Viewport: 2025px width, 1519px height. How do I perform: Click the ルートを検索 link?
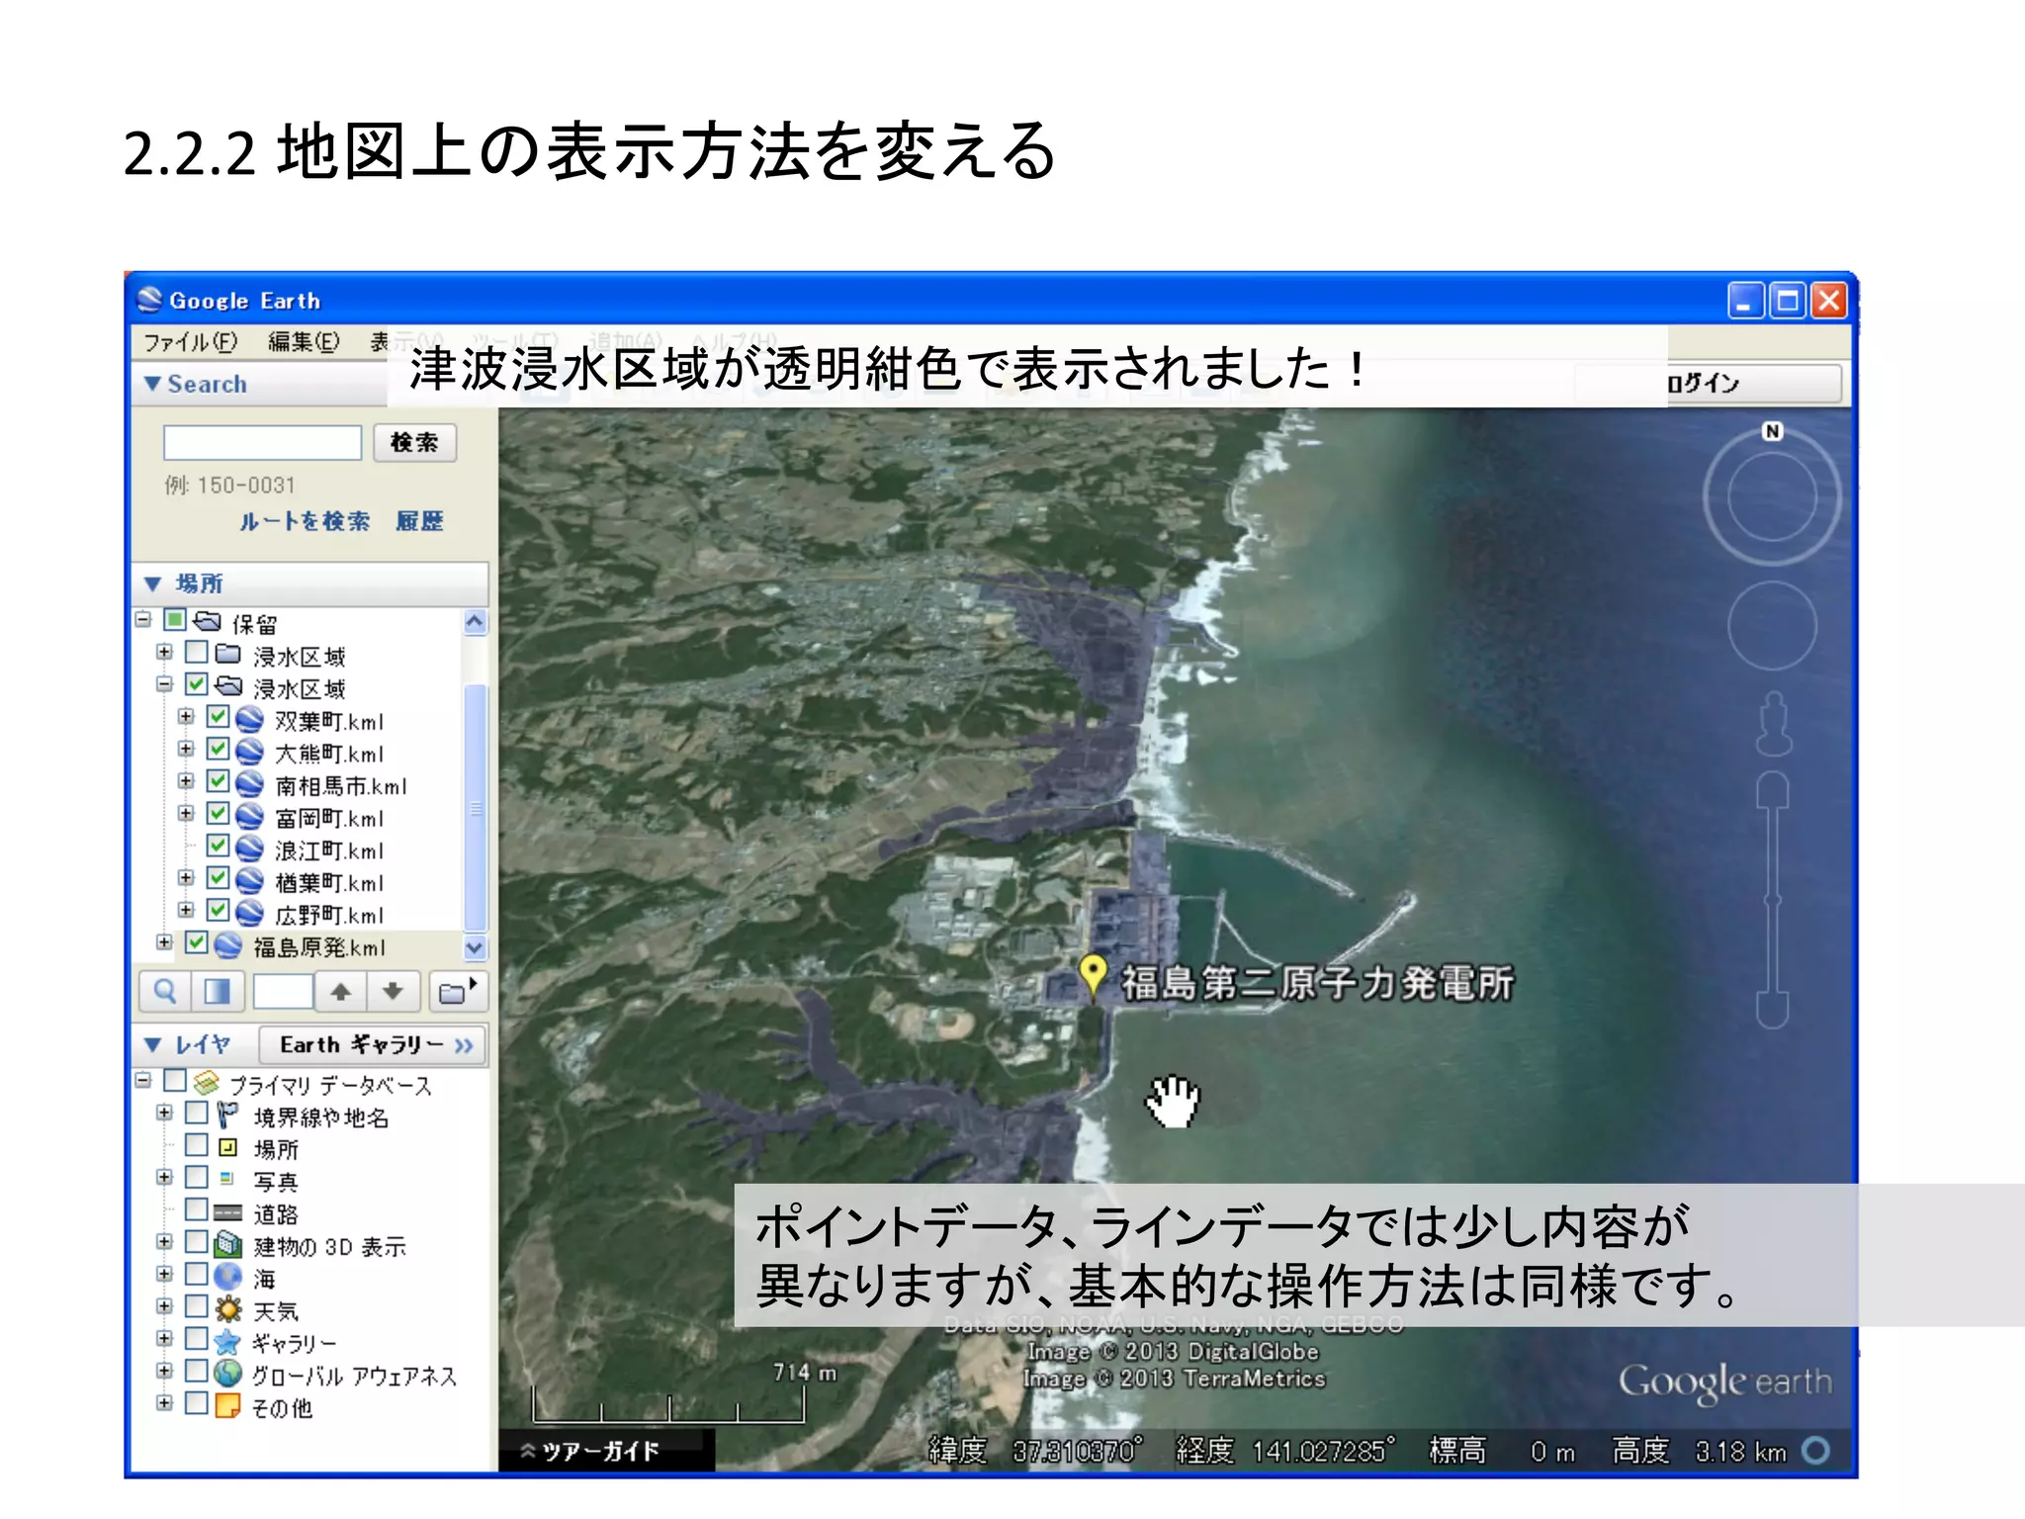point(305,521)
